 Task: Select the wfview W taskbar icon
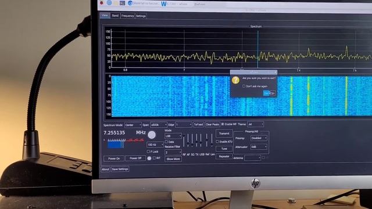point(164,4)
